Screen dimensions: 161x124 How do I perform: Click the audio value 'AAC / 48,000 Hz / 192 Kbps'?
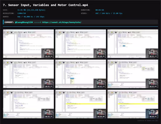tap(31, 17)
